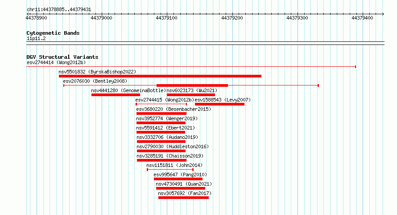The width and height of the screenshot is (397, 215).
Task: Click the red bar under nsv4730491
Action: 181,188
